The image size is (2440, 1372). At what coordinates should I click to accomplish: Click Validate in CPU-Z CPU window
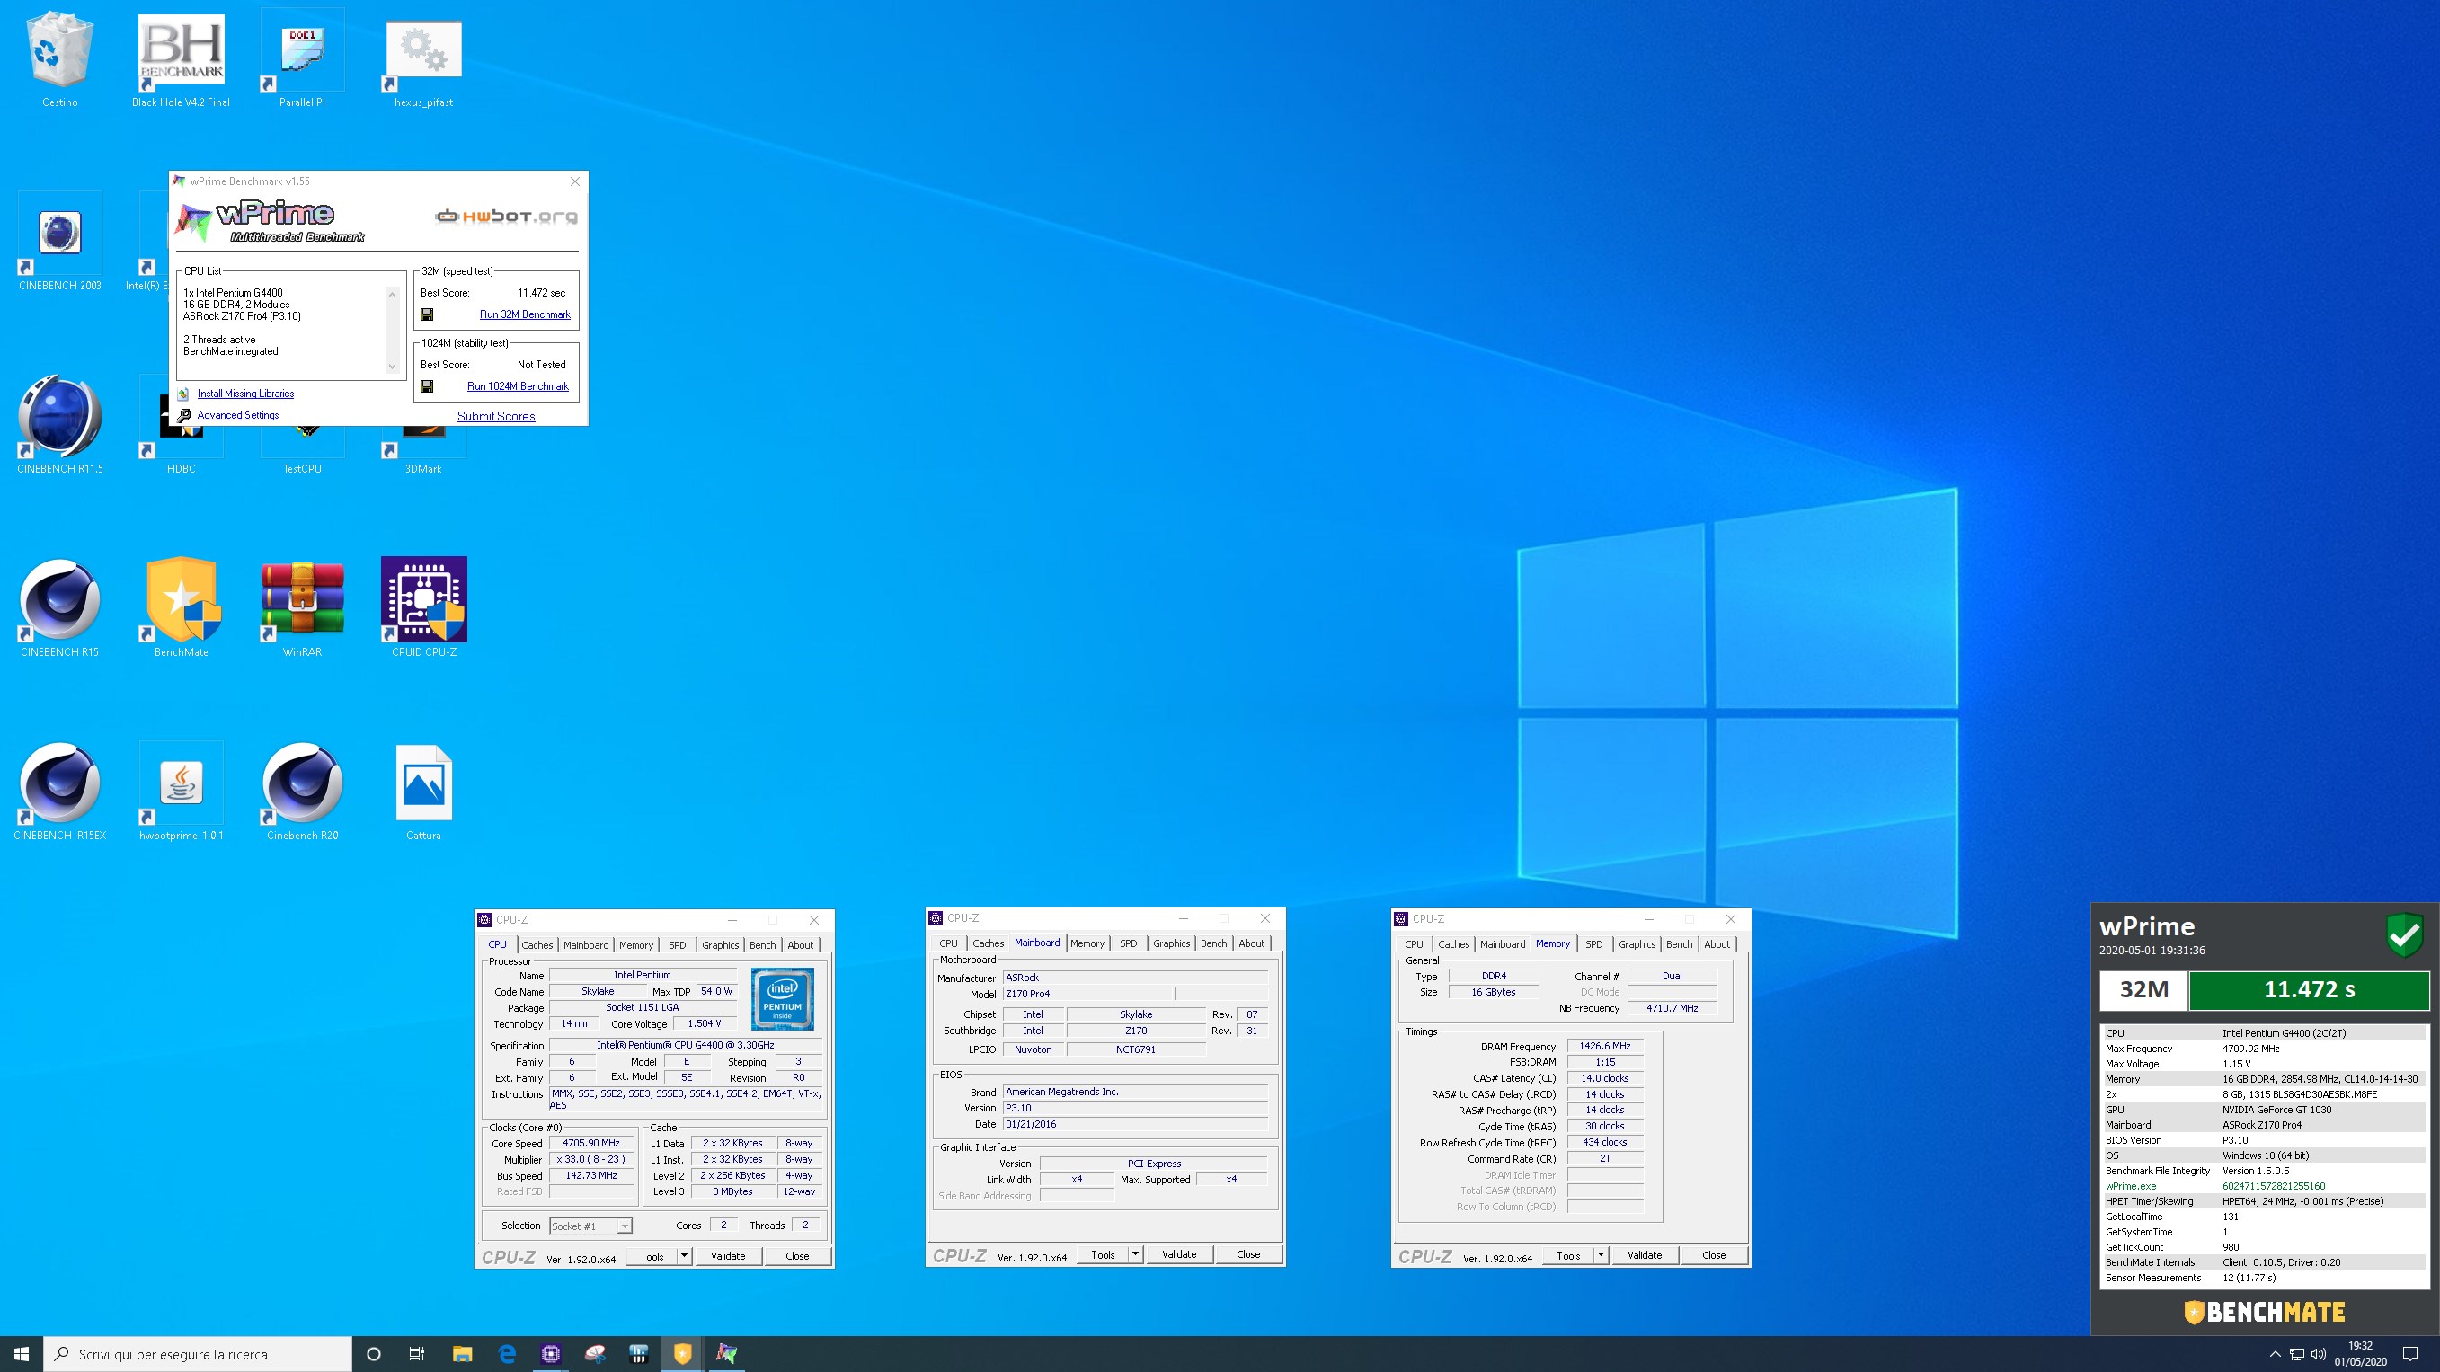click(x=728, y=1256)
